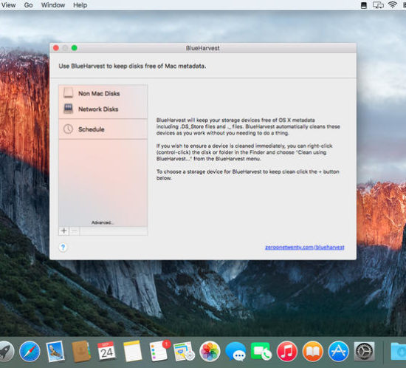Viewport: 406px width, 368px height.
Task: Open iBooks from the Dock
Action: pyautogui.click(x=313, y=352)
